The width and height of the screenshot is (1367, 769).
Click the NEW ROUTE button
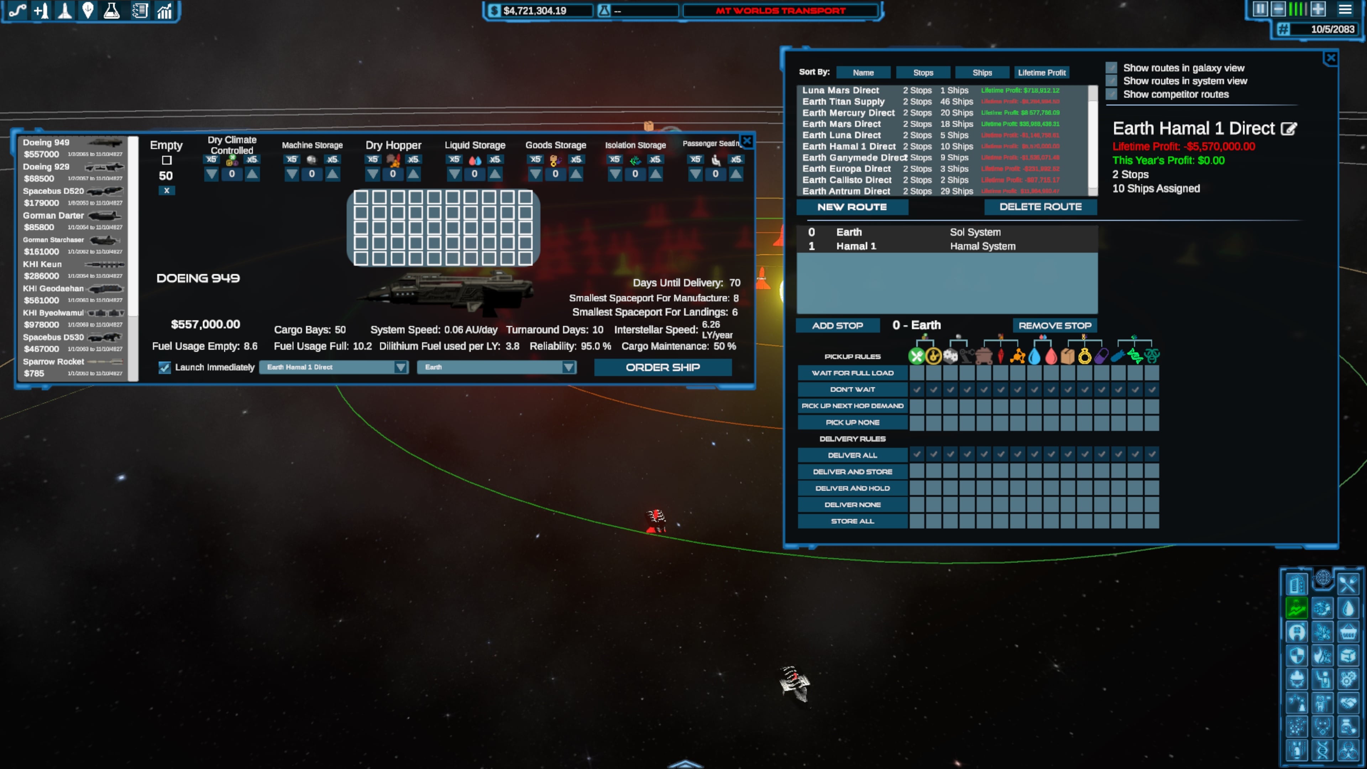850,206
